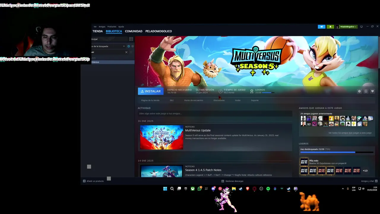
Task: Toggle the ready-to-play filter icon
Action: tap(132, 46)
